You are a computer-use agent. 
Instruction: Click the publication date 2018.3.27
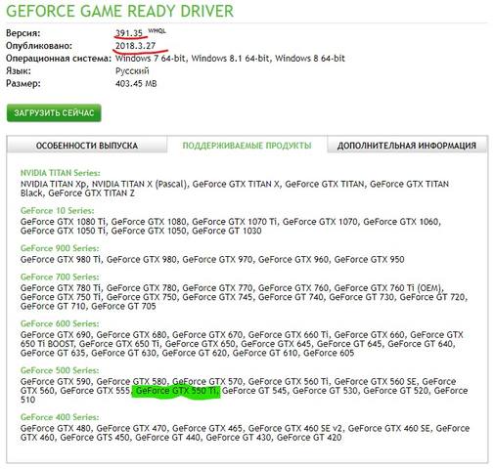[x=135, y=46]
